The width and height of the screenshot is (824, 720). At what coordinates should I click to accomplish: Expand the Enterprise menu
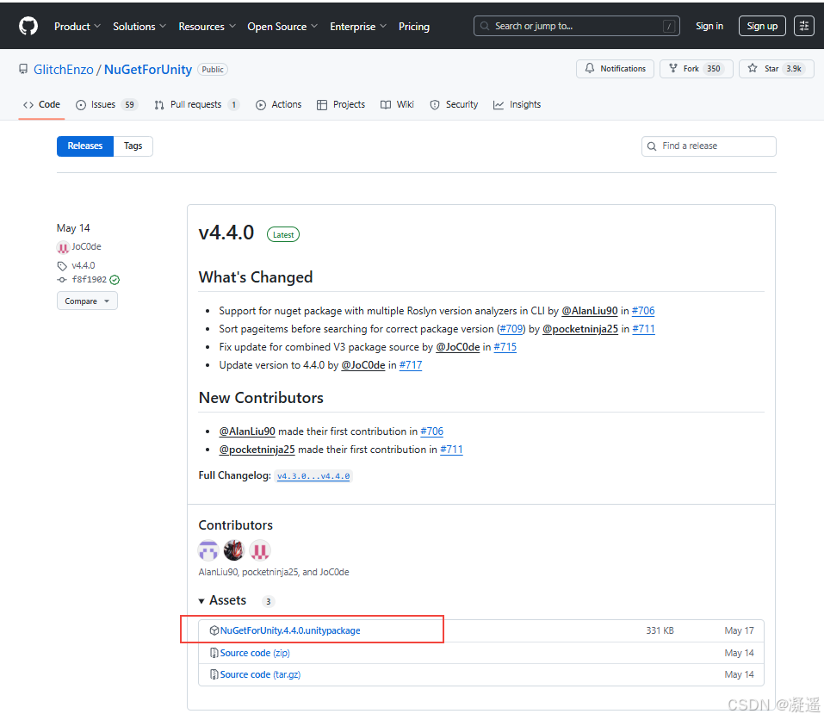pyautogui.click(x=358, y=27)
